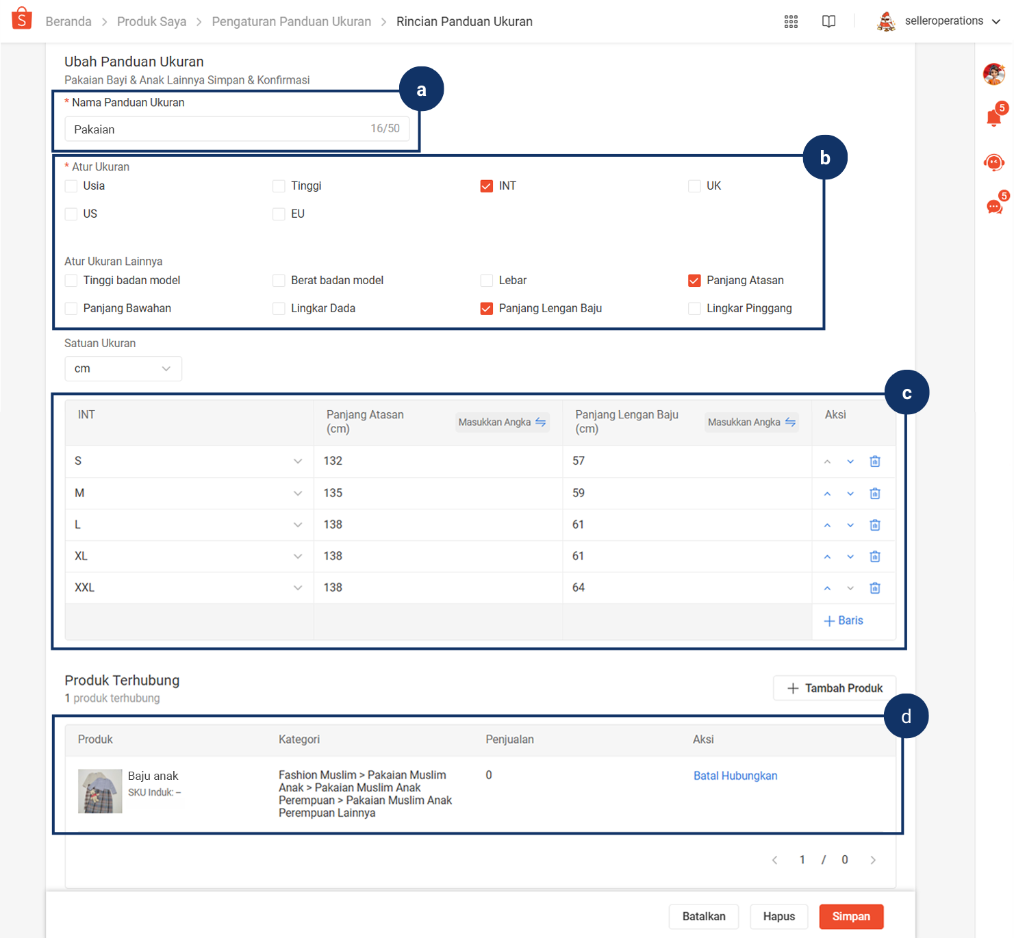The width and height of the screenshot is (1014, 938).
Task: Delete the XXL size row
Action: 875,588
